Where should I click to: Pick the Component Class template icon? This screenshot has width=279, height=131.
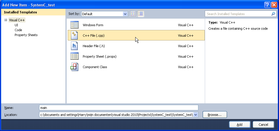74,67
